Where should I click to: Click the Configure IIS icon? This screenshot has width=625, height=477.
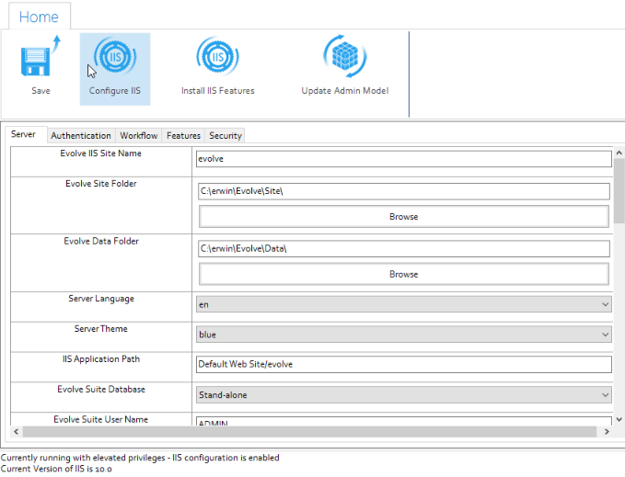click(x=115, y=58)
